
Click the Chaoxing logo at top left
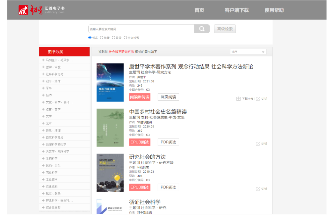tap(41, 10)
